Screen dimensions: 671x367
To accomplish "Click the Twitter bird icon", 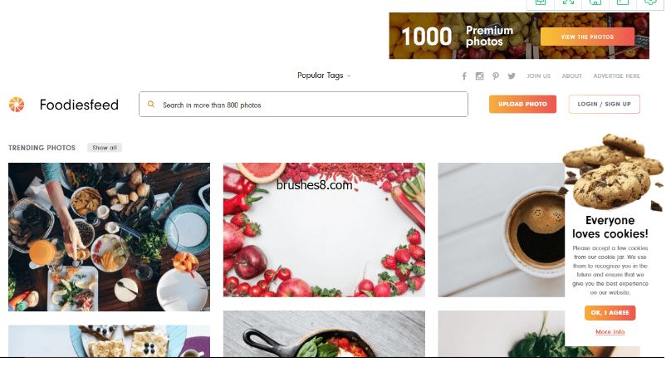I will coord(512,76).
